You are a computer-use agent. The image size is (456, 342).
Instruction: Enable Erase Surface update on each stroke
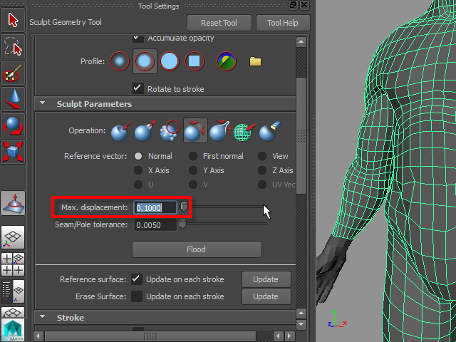coord(137,296)
